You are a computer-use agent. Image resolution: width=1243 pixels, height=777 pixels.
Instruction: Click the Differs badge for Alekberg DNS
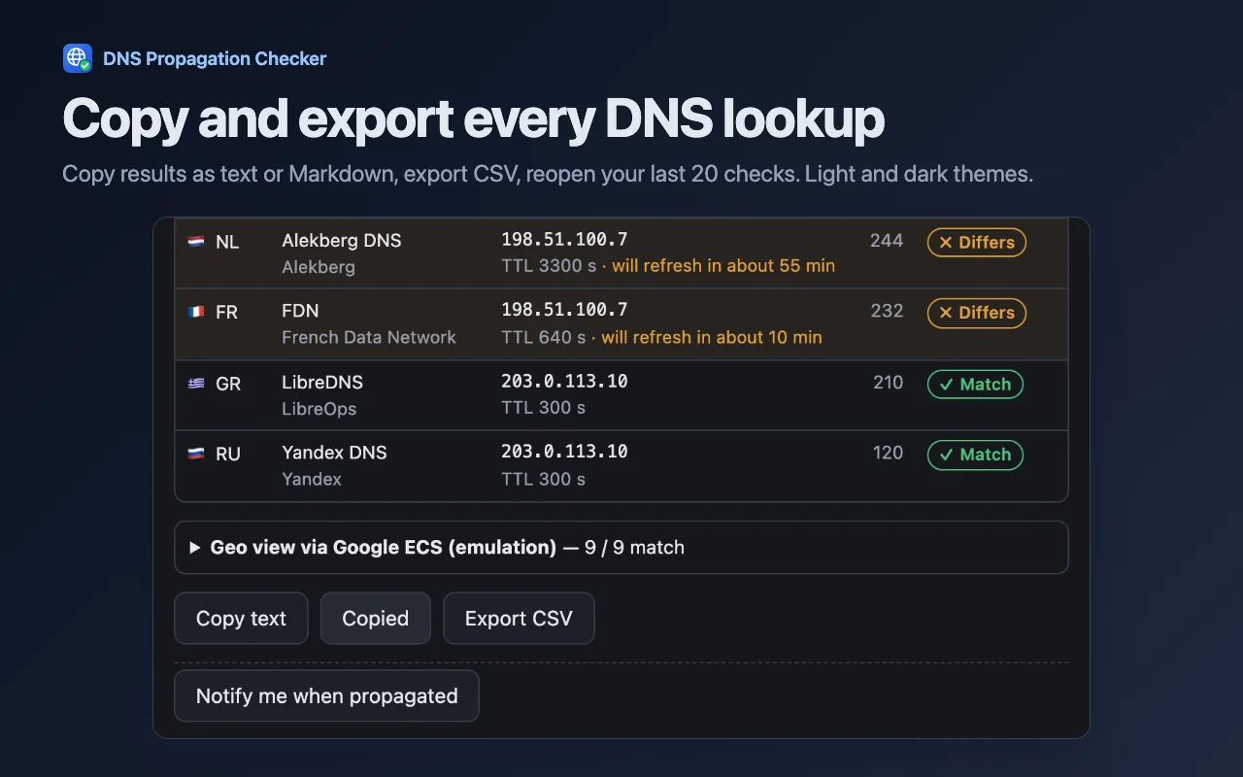(x=977, y=243)
